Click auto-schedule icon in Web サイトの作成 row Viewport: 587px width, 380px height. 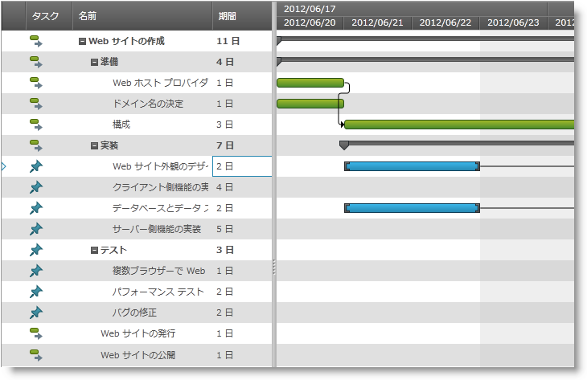pyautogui.click(x=36, y=41)
